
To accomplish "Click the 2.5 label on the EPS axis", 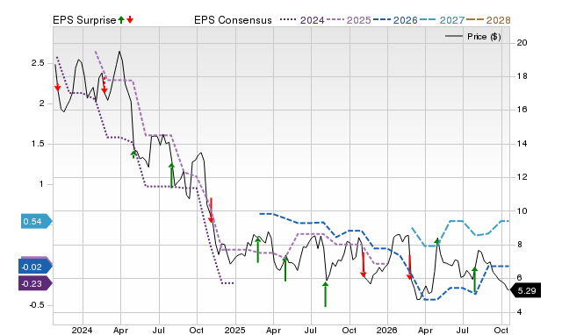I will click(x=38, y=63).
